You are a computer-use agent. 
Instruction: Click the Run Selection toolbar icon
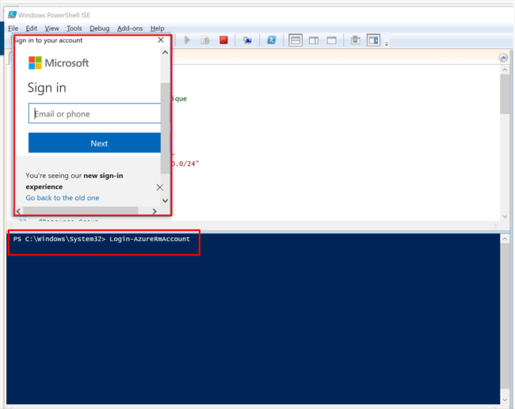point(205,40)
